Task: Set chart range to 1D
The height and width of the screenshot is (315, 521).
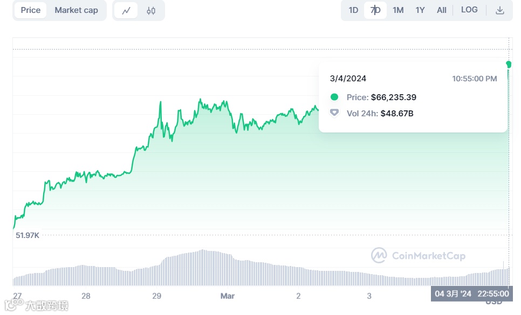Action: click(x=353, y=10)
